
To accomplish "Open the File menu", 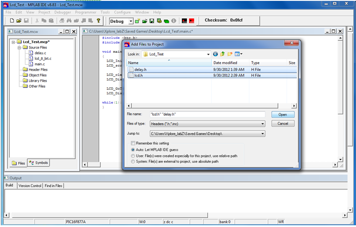I will pyautogui.click(x=8, y=12).
